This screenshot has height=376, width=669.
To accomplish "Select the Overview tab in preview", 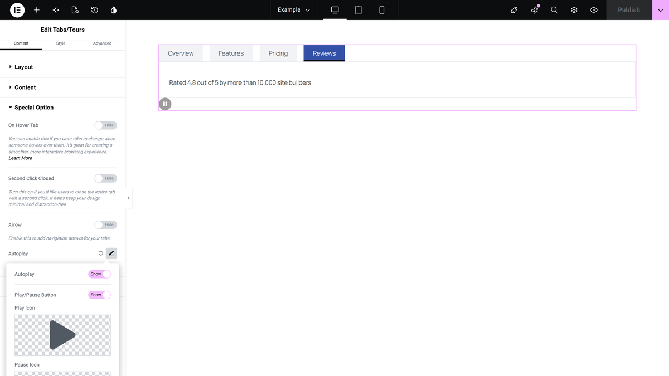I will tap(181, 53).
